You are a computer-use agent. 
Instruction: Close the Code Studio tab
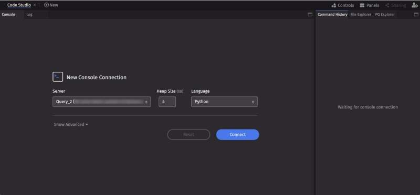pos(35,5)
